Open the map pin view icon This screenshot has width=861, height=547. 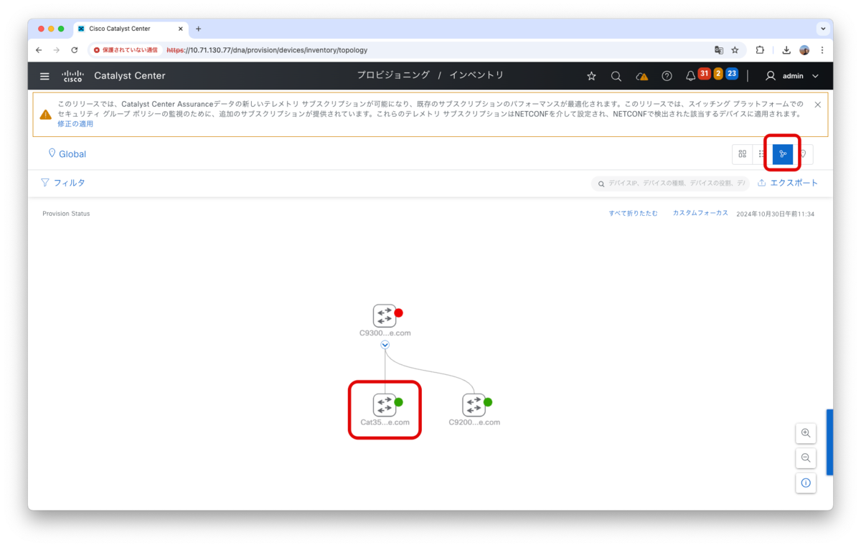click(803, 153)
